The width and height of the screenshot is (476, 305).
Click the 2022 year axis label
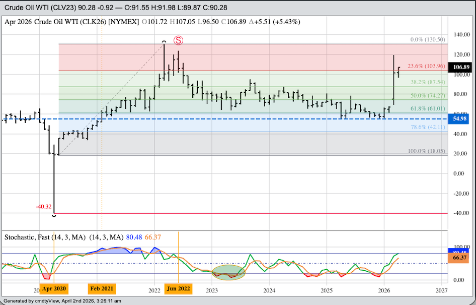pos(154,291)
